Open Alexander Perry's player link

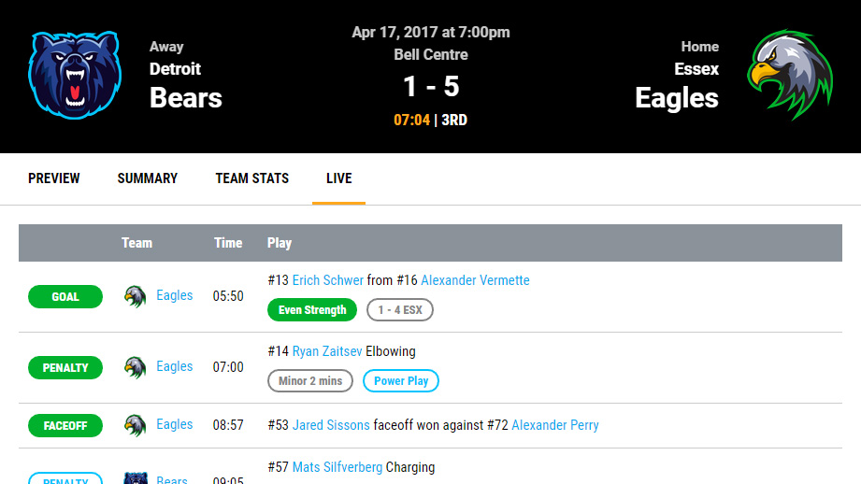[x=555, y=425]
